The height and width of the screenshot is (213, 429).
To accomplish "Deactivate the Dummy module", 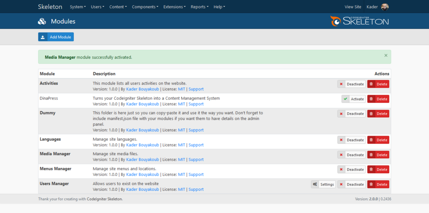I will click(x=351, y=114).
